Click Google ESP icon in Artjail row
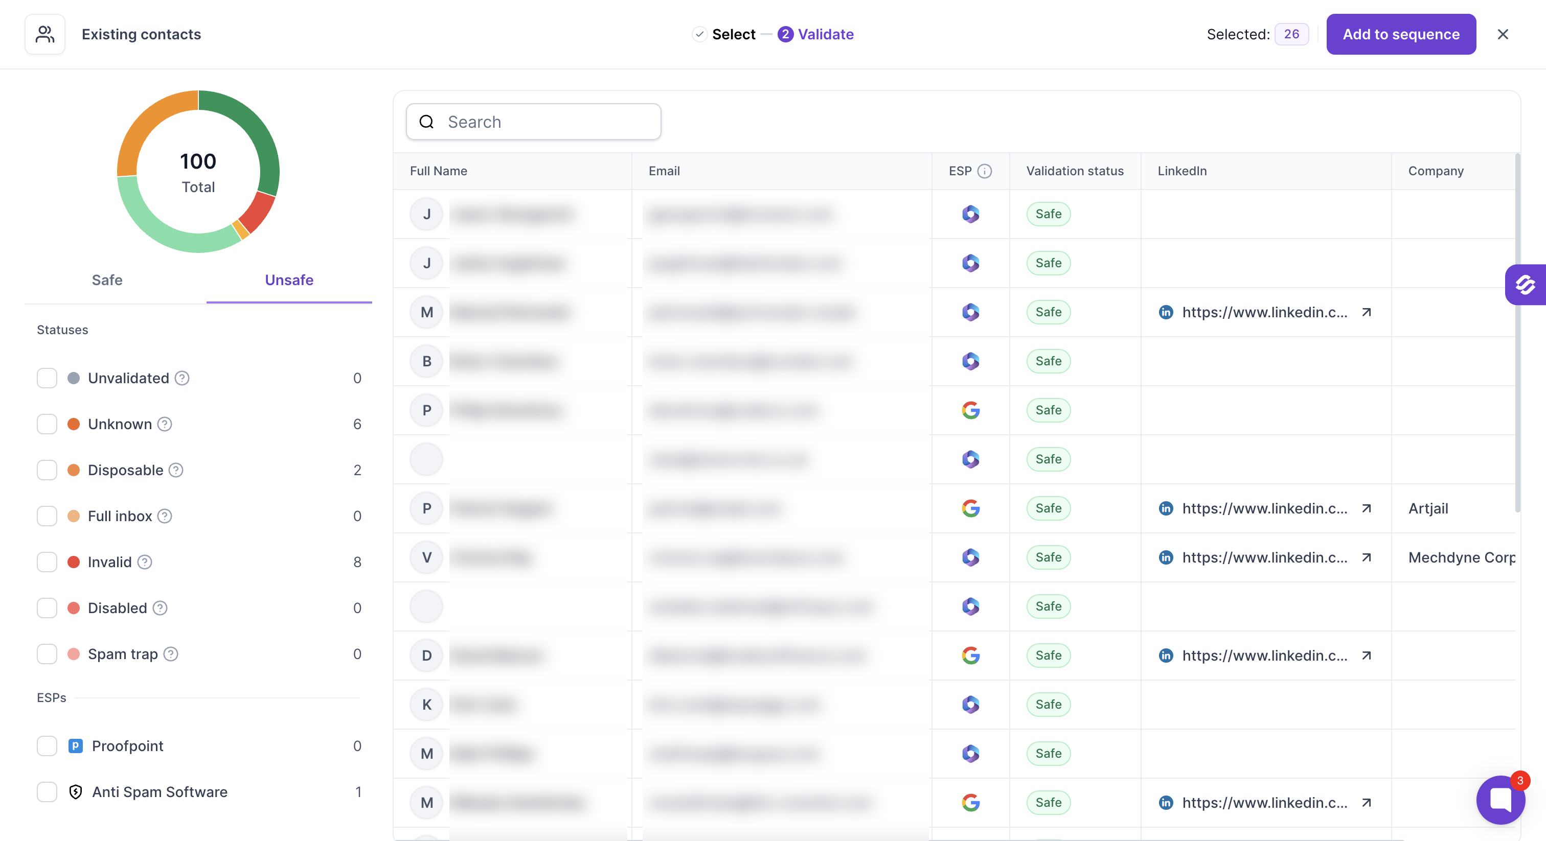The width and height of the screenshot is (1546, 841). click(x=970, y=508)
